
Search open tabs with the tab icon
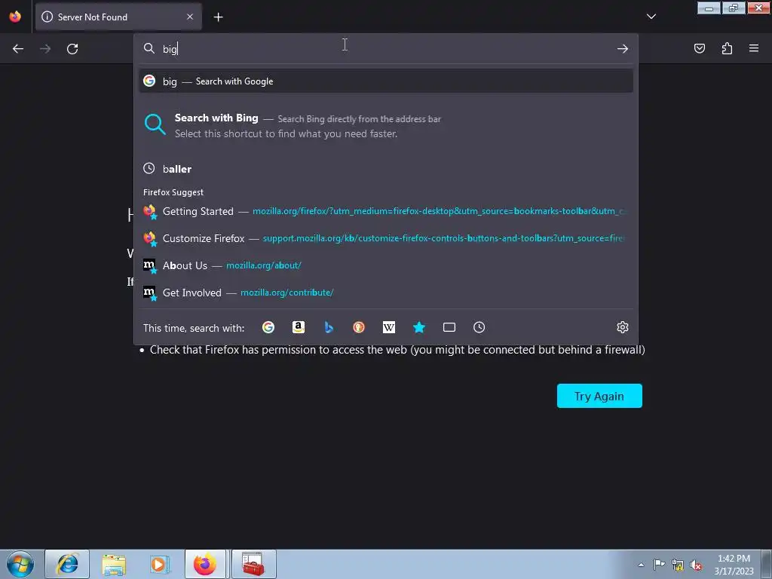click(x=449, y=327)
